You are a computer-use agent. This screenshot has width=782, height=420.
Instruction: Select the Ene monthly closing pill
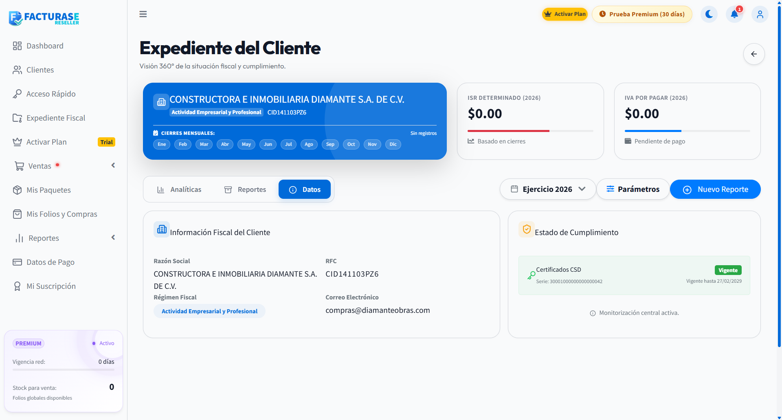point(162,144)
